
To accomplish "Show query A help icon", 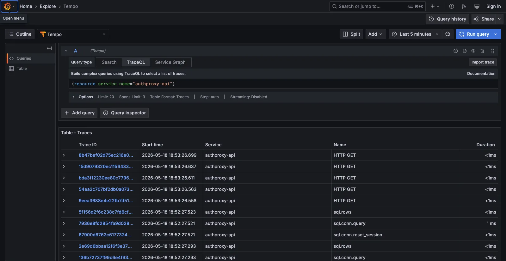I will tap(456, 51).
